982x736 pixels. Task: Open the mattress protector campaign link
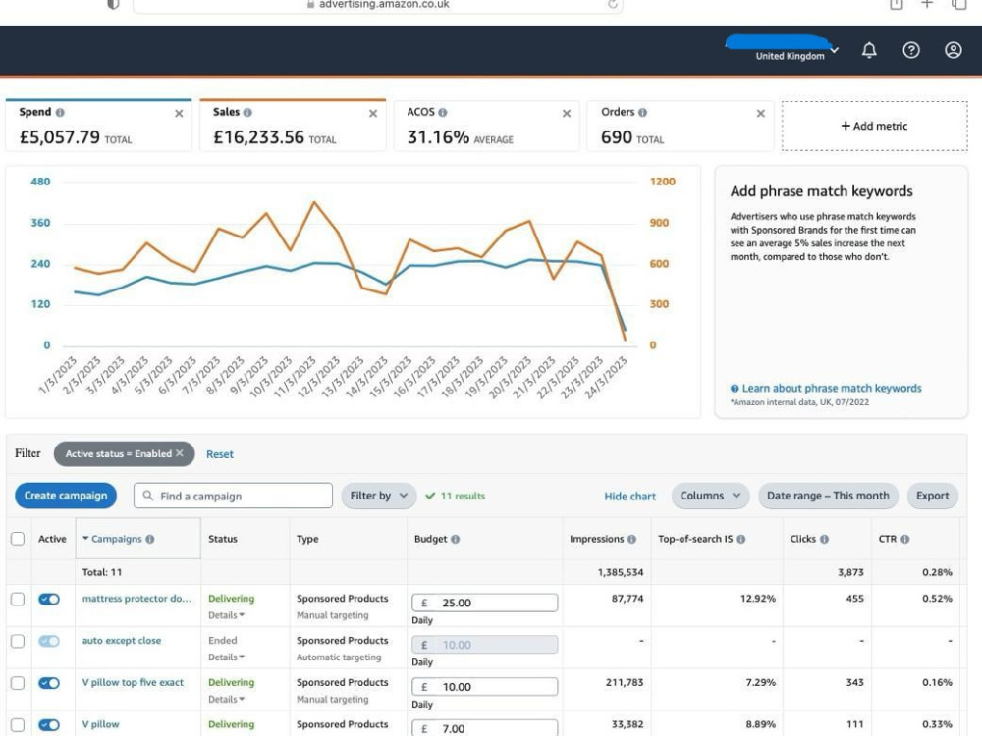(x=136, y=599)
